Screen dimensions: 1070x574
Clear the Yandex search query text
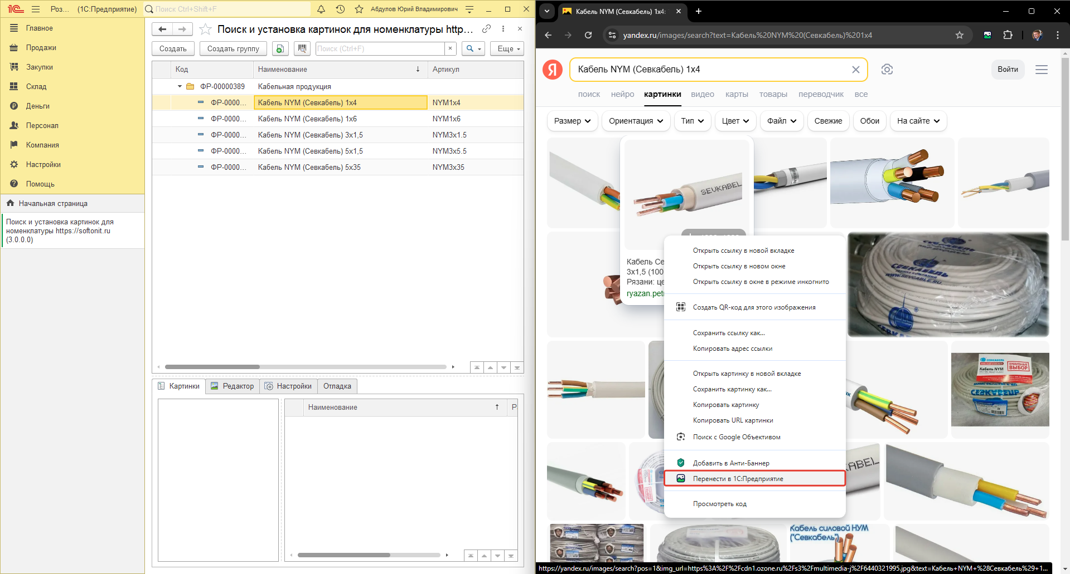click(x=855, y=70)
